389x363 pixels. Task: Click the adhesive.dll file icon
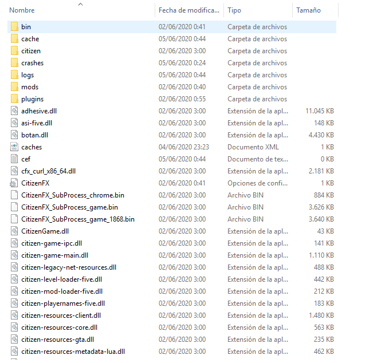(x=14, y=111)
